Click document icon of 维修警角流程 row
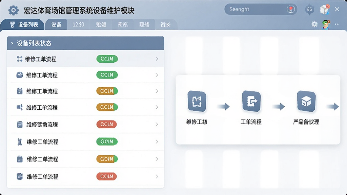347x195 pixels. (x=20, y=124)
